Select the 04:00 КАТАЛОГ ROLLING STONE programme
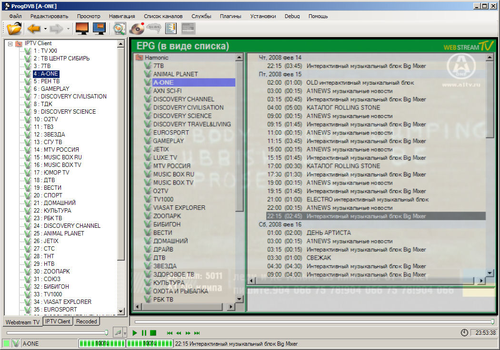The width and height of the screenshot is (500, 350). [x=323, y=107]
